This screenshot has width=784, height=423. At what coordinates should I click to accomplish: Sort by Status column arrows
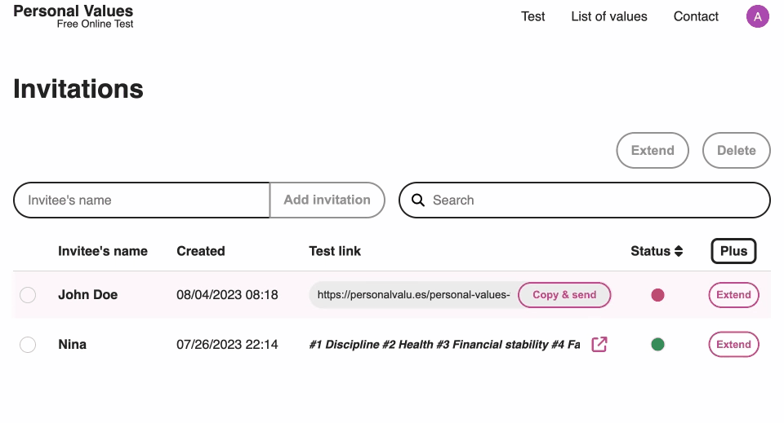tap(678, 251)
